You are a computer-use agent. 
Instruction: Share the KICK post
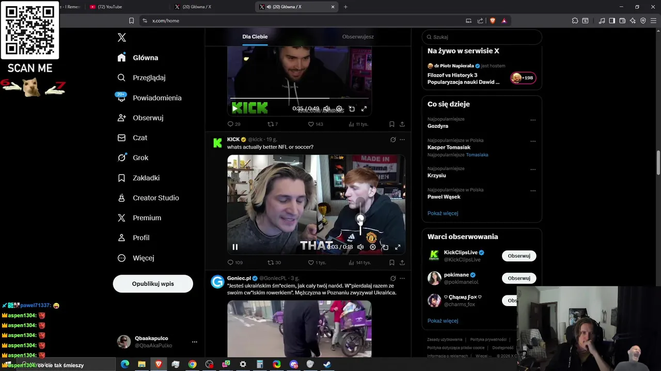[x=402, y=263]
